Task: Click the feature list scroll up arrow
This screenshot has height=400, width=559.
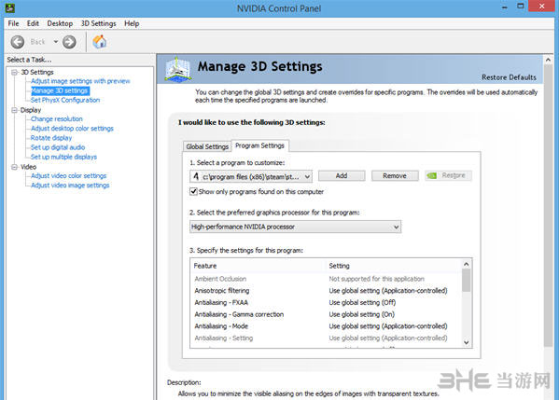Action: click(466, 264)
